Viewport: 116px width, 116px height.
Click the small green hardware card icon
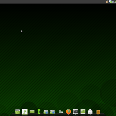pyautogui.click(x=61, y=112)
